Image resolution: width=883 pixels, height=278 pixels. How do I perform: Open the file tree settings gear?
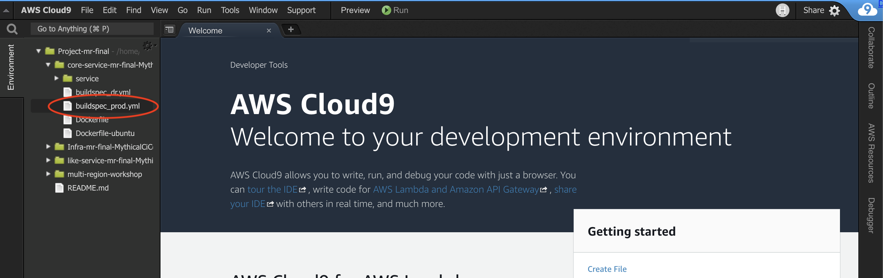point(149,45)
